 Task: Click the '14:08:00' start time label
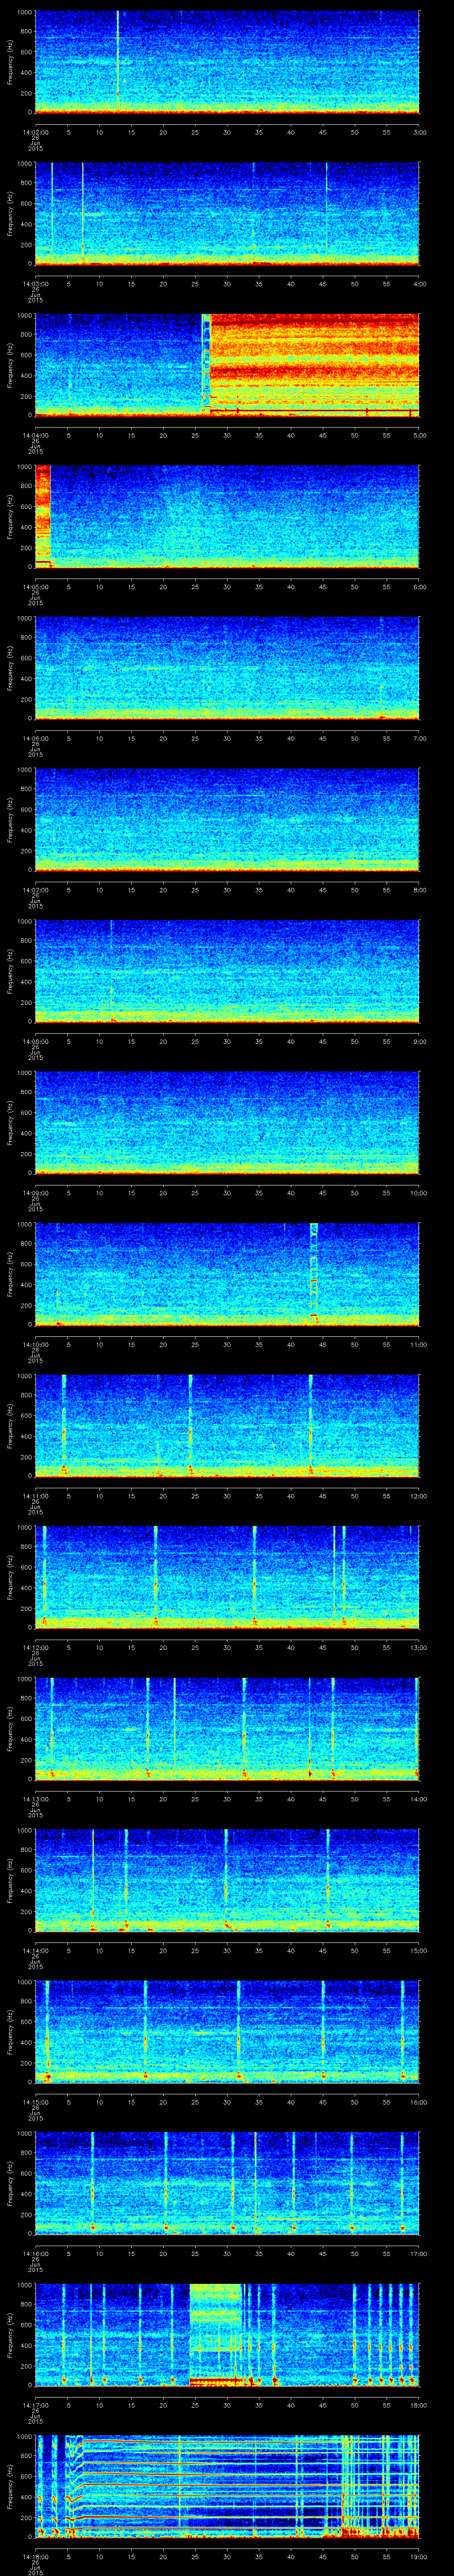tap(35, 1041)
